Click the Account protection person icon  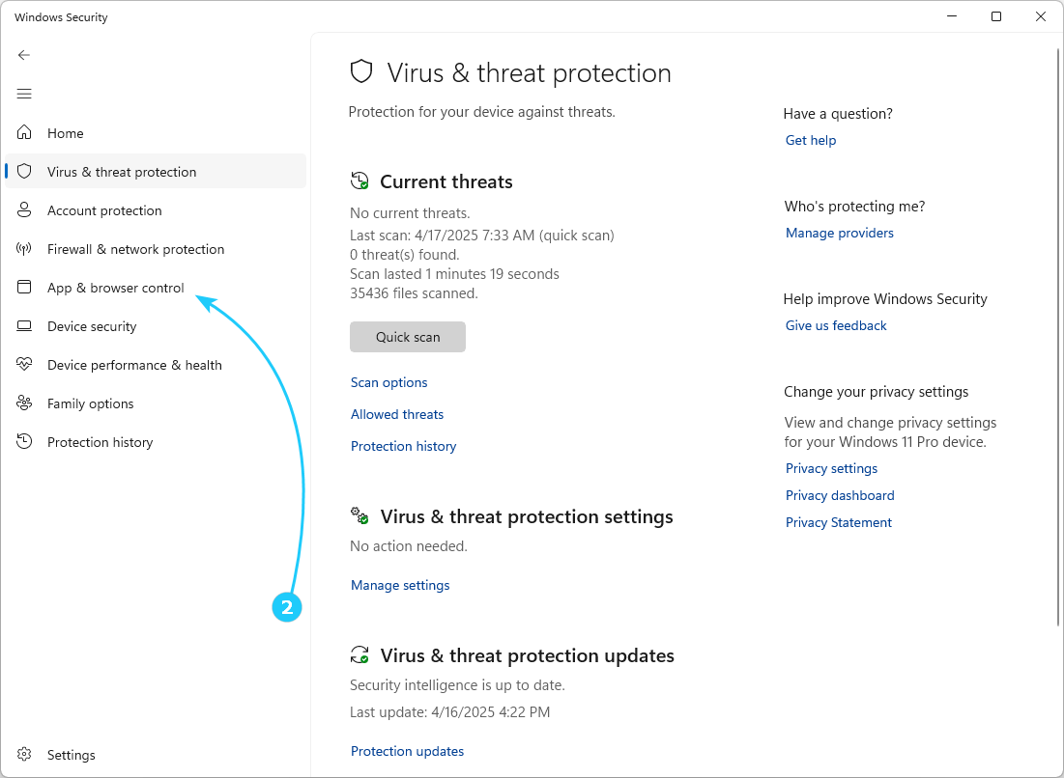tap(24, 210)
